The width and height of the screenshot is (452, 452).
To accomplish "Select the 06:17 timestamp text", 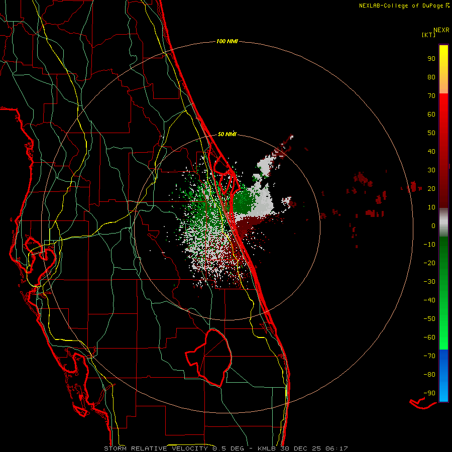I will pos(336,448).
